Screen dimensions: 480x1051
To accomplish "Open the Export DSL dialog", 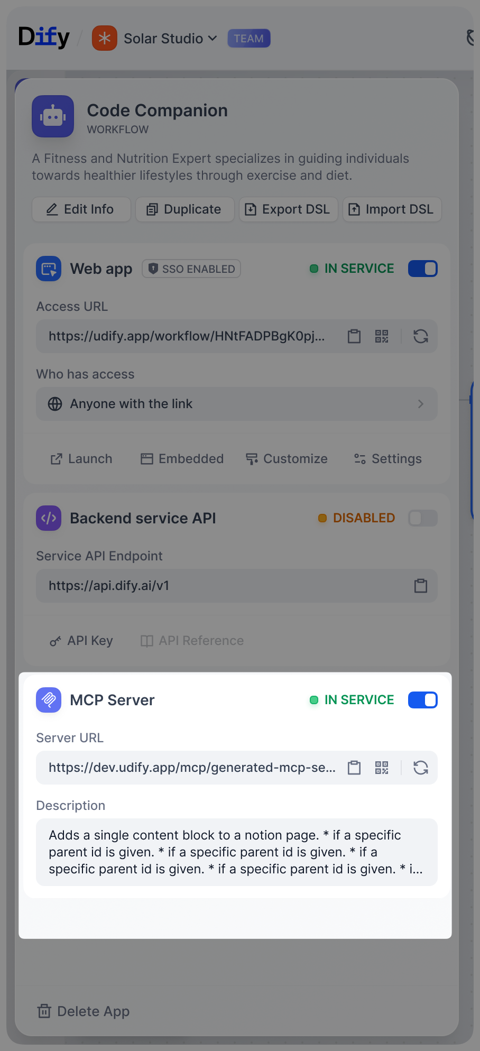I will pyautogui.click(x=288, y=209).
